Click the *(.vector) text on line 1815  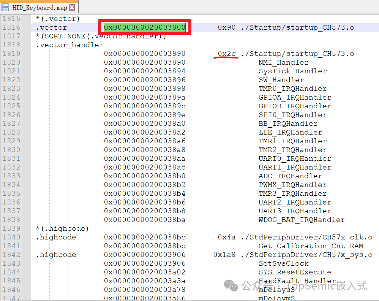point(58,19)
